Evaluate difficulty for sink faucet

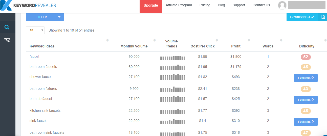pyautogui.click(x=306, y=122)
